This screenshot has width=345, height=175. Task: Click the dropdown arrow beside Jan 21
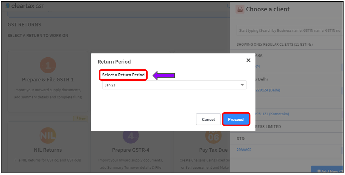point(242,85)
